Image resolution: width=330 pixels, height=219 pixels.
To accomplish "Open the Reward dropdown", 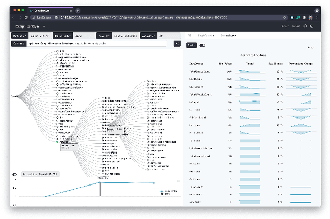I will click(104, 36).
